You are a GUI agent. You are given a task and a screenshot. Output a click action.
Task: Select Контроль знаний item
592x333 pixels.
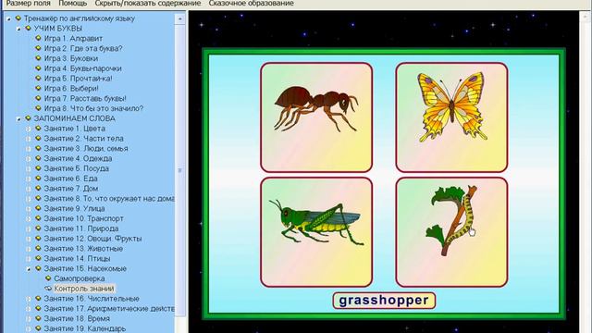pyautogui.click(x=84, y=289)
